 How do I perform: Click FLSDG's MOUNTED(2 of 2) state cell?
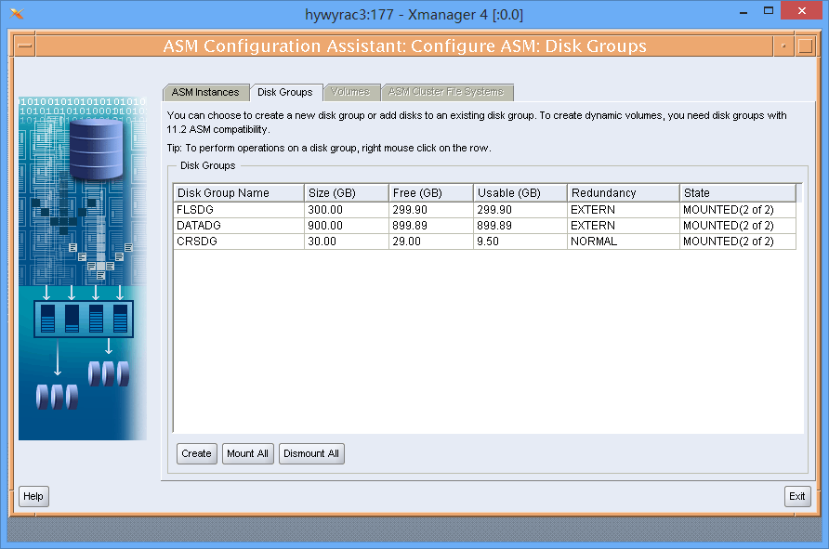(738, 210)
